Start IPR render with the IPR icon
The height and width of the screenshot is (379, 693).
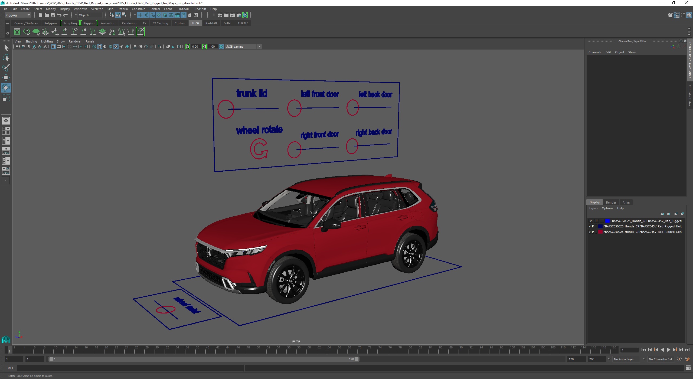pyautogui.click(x=233, y=15)
